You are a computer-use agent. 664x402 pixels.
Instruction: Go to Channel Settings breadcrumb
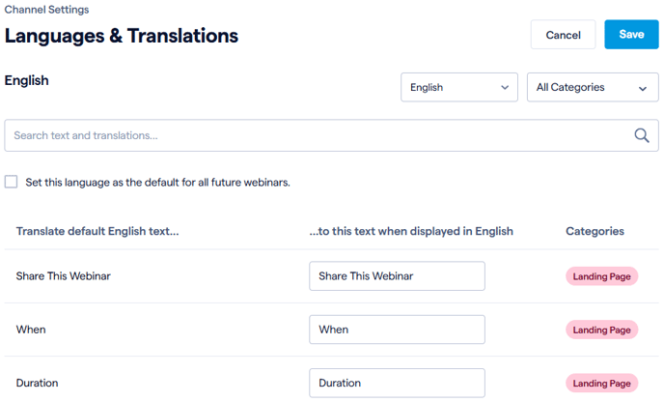tap(46, 10)
